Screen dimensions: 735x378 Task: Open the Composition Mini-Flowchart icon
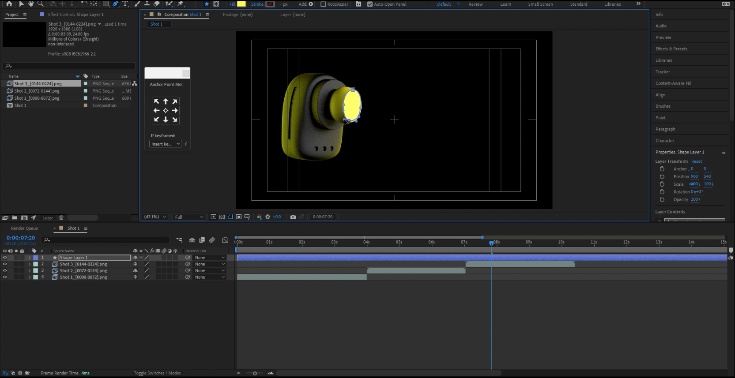coord(179,240)
